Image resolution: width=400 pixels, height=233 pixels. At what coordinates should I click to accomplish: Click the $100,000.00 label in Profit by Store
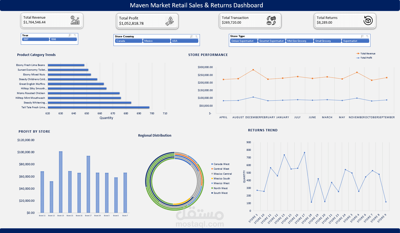tap(26, 152)
